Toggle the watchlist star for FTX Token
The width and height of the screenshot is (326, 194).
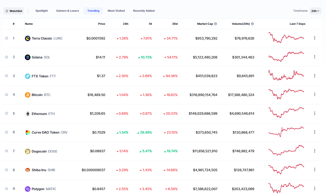(7, 76)
